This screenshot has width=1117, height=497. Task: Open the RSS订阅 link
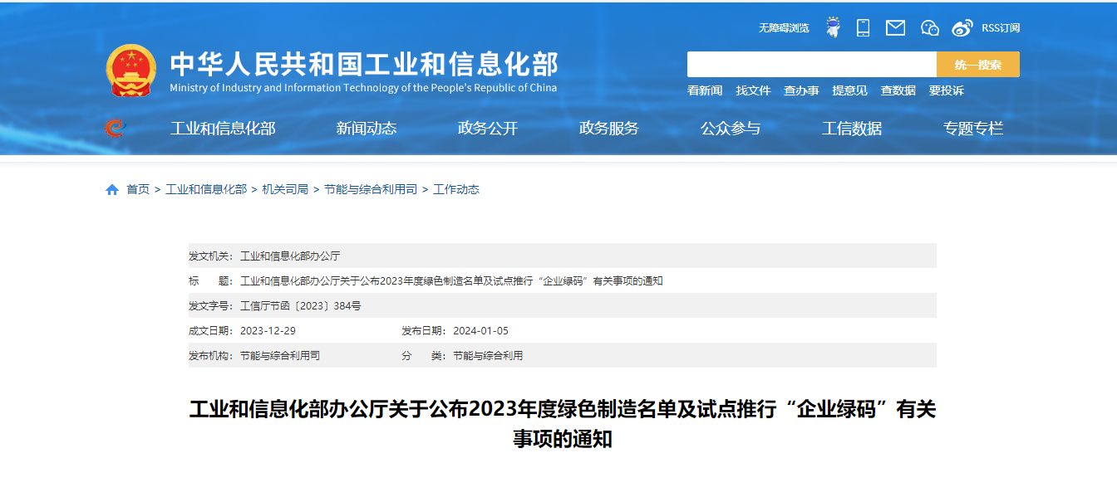(x=1000, y=28)
